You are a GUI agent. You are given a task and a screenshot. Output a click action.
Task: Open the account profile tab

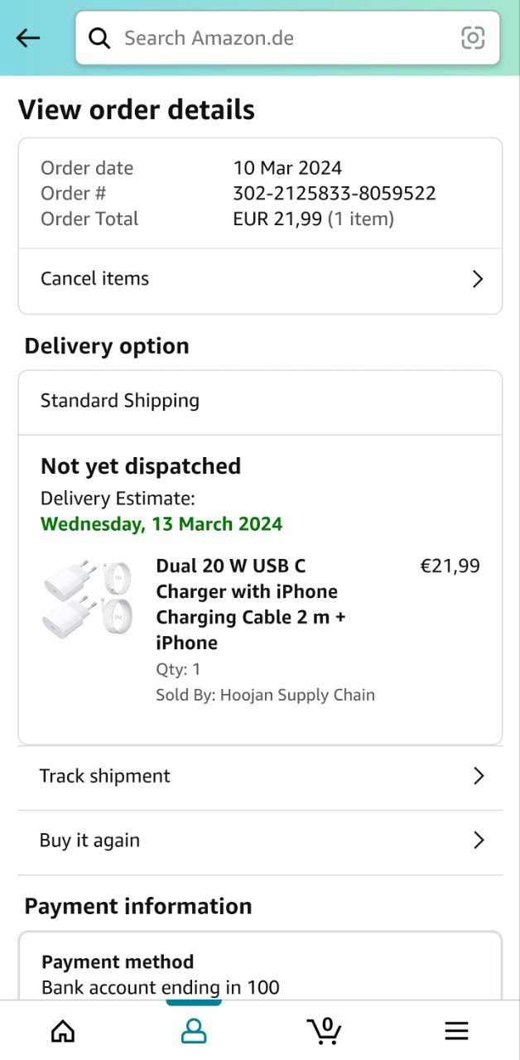tap(194, 1031)
